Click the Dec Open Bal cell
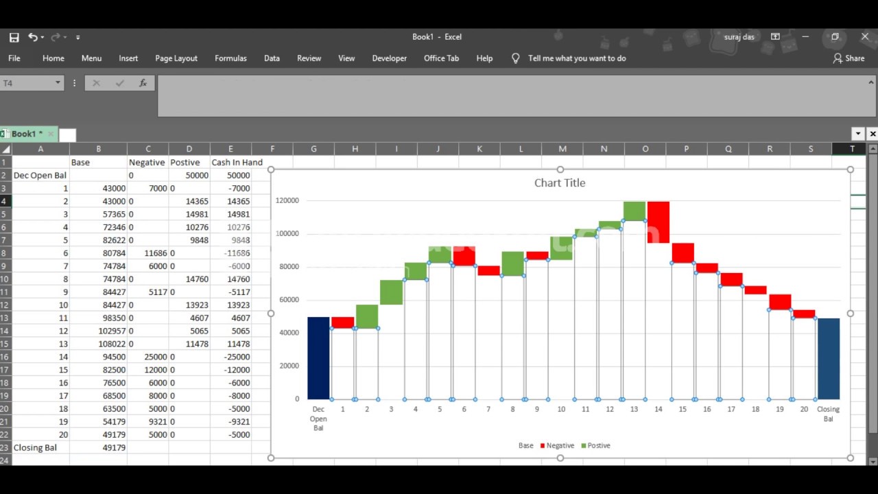878x494 pixels. click(x=40, y=176)
